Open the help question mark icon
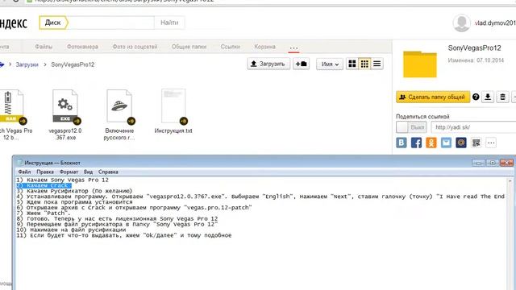 [476, 97]
